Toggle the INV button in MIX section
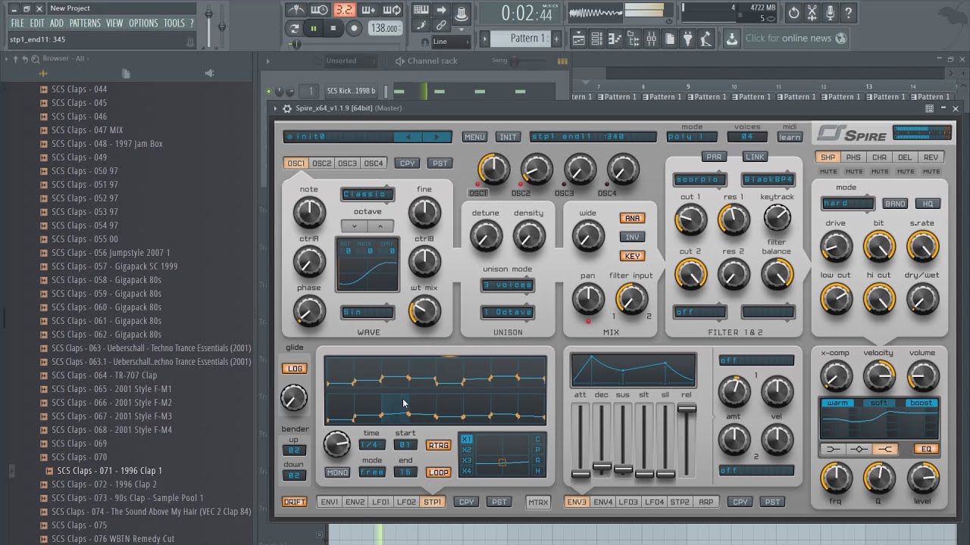 [x=632, y=237]
